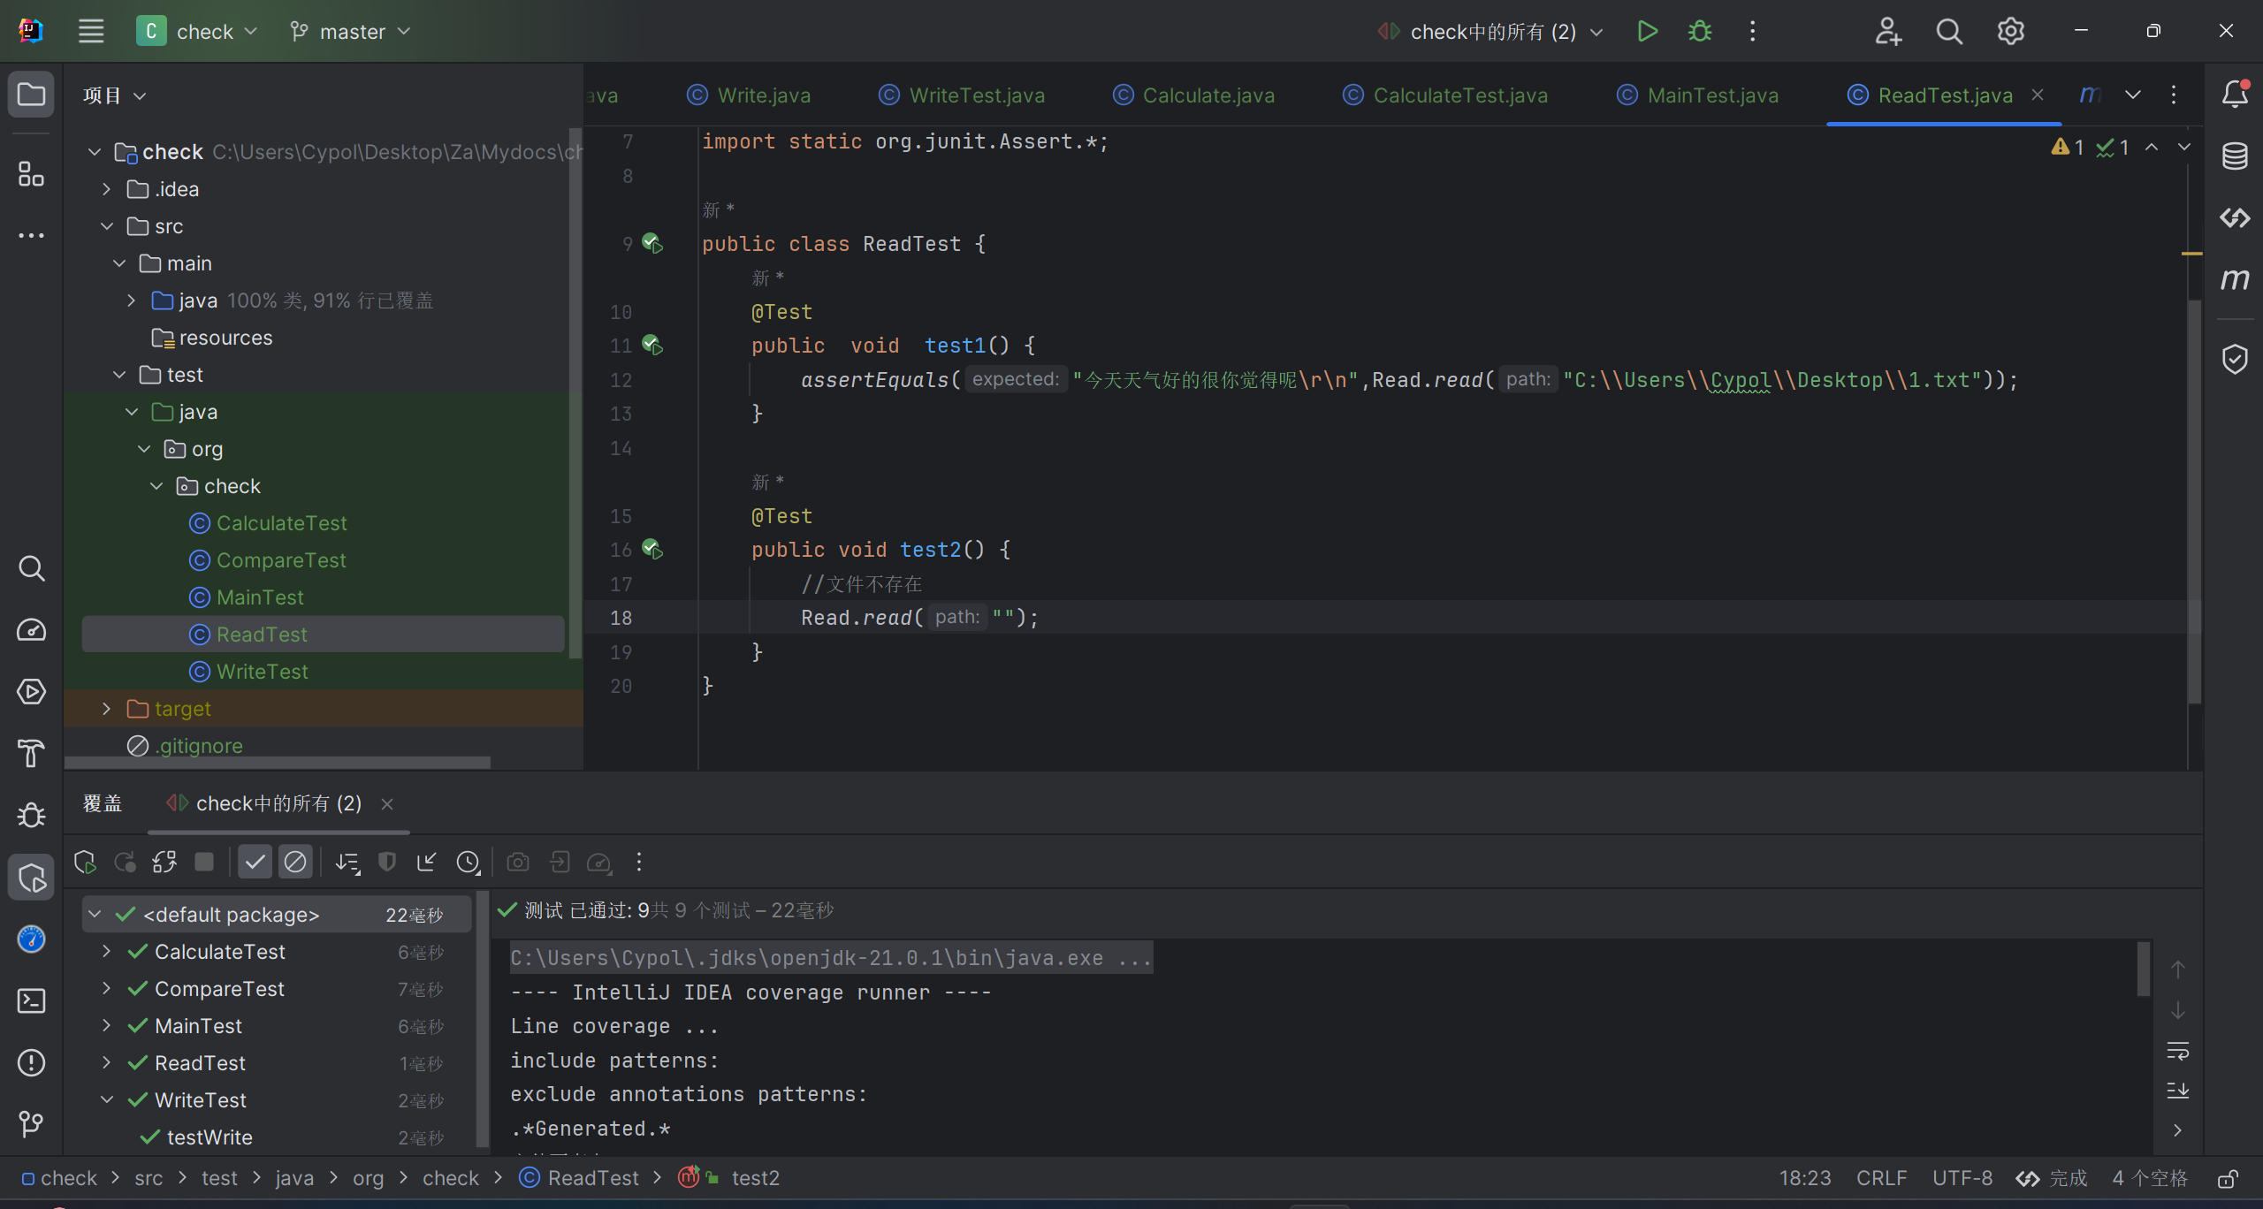Open the Notifications bell icon

click(x=2235, y=94)
